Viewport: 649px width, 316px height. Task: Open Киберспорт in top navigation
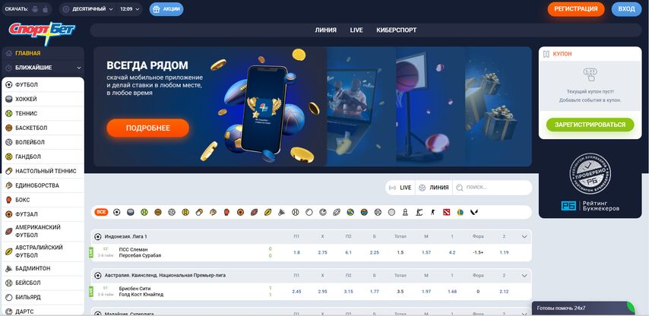tap(396, 30)
